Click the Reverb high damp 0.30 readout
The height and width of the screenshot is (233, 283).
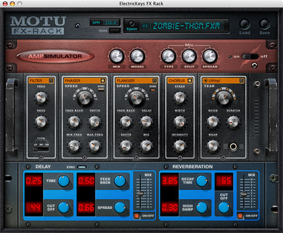pyautogui.click(x=170, y=208)
